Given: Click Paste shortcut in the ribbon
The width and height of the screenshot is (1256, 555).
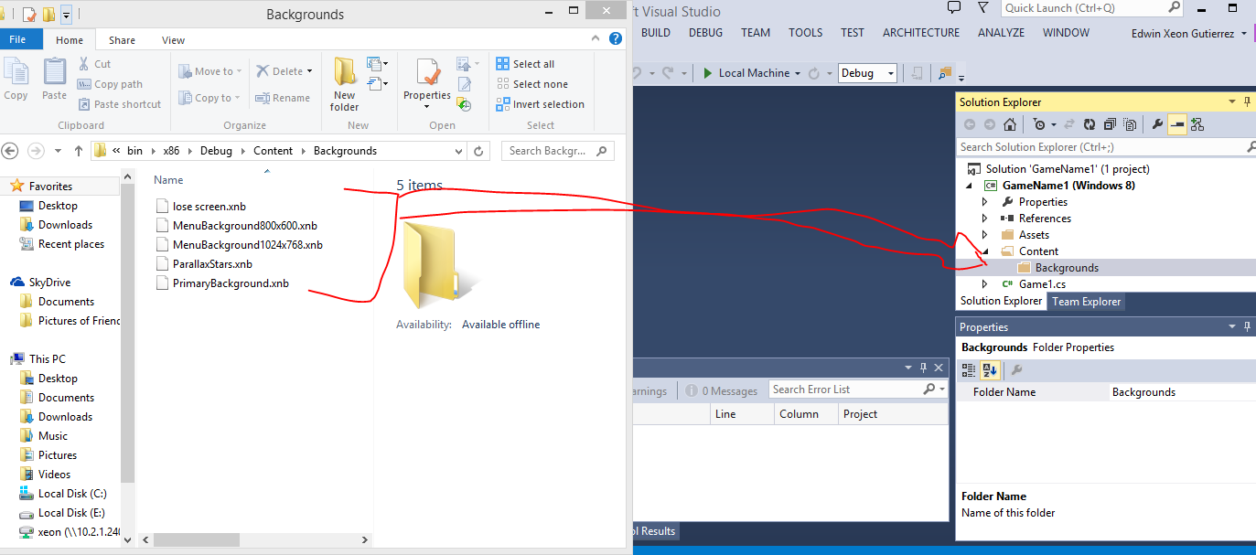Looking at the screenshot, I should [119, 104].
